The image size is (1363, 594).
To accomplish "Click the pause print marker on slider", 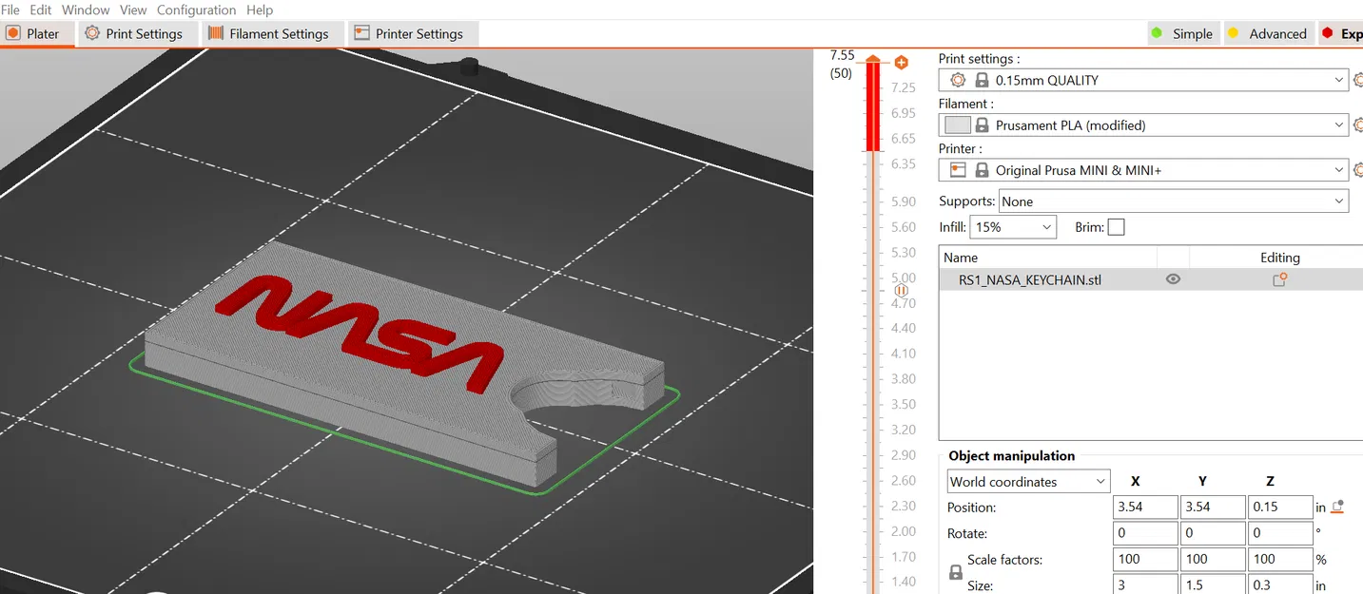I will (902, 290).
